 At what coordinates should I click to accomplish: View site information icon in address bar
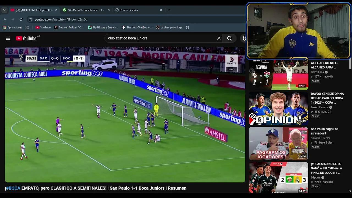point(30,19)
